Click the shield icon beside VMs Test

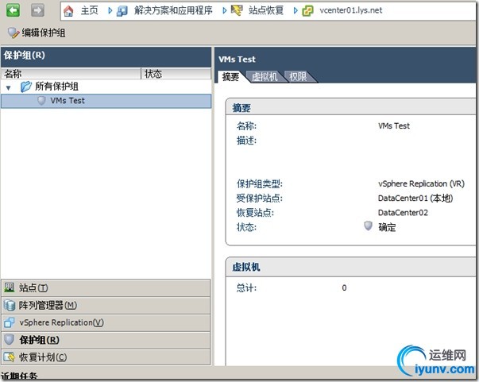tap(41, 101)
